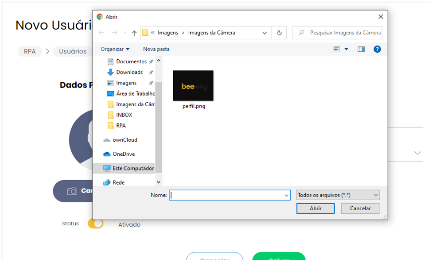Click the Downloads pin icon
This screenshot has width=438, height=260.
[x=151, y=72]
